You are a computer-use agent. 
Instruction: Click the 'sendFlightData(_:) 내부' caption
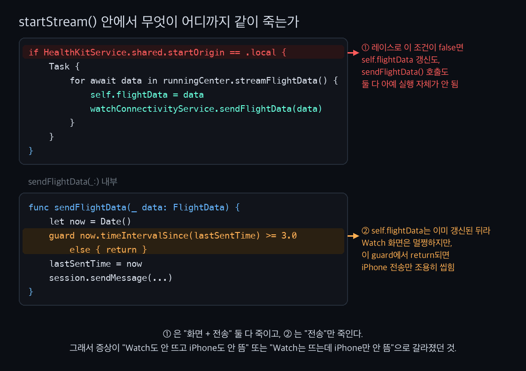pos(73,182)
